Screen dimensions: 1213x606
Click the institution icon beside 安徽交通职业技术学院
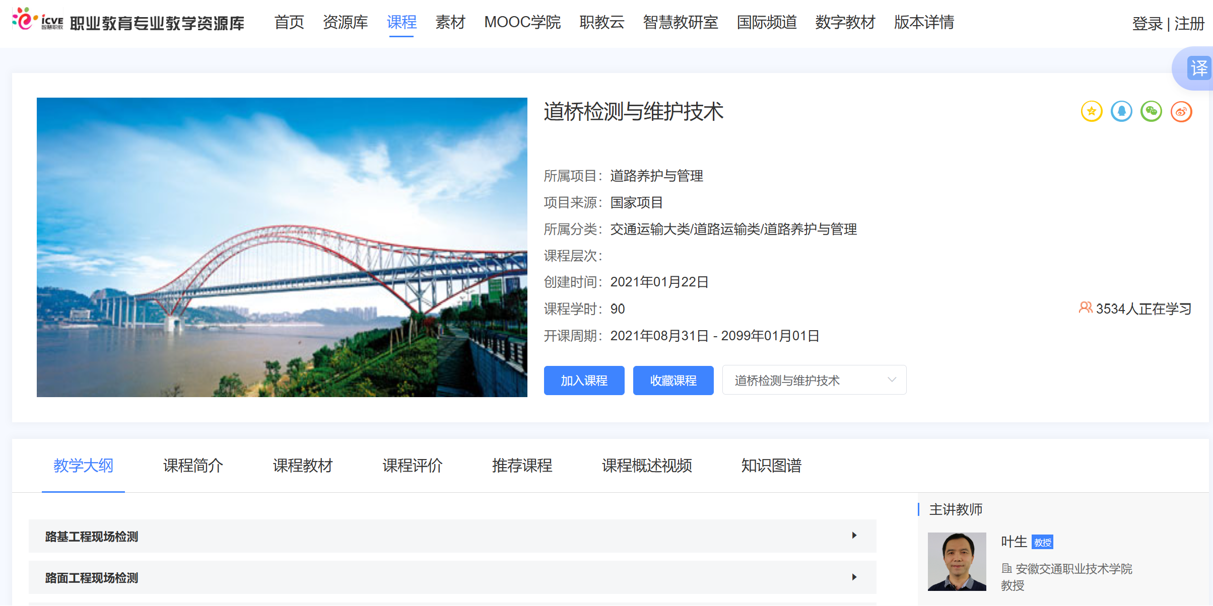coord(1006,569)
